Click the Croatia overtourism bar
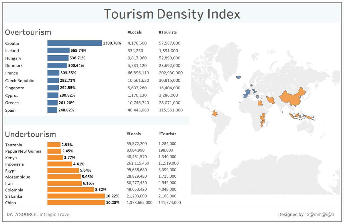Screen dimensions: 344x224 tap(75, 43)
